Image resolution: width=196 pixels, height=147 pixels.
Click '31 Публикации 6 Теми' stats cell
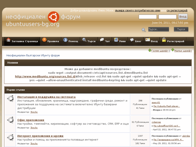point(140,124)
